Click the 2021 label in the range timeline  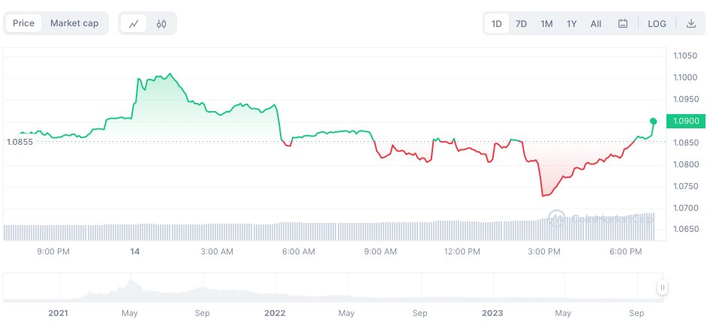click(58, 312)
